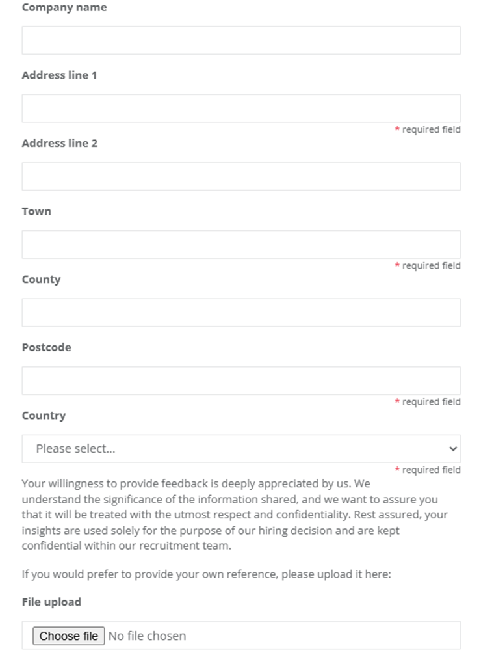
Task: Click the File upload label
Action: coord(51,602)
